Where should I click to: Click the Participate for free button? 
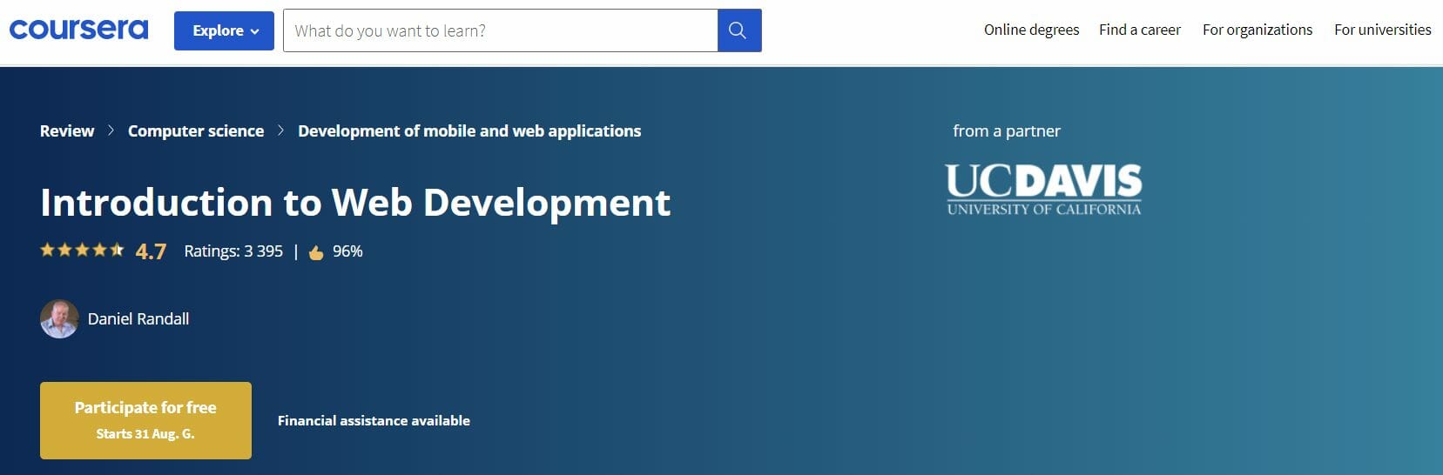click(x=145, y=420)
